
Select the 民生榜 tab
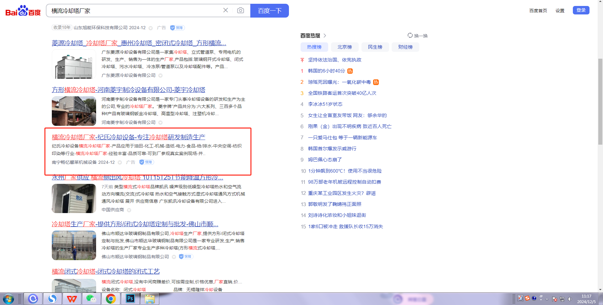375,47
